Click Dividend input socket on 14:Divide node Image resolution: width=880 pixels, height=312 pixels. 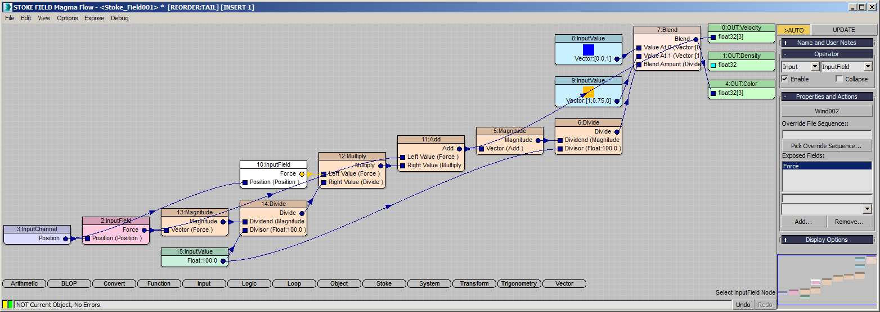(245, 222)
